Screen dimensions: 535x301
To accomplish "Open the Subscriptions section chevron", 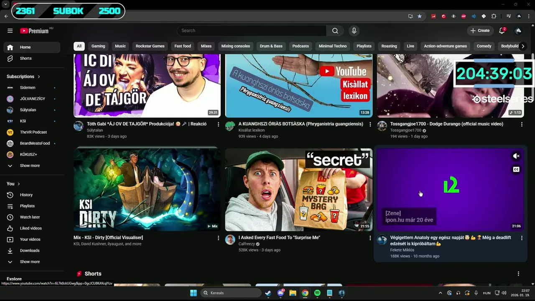I will click(39, 77).
